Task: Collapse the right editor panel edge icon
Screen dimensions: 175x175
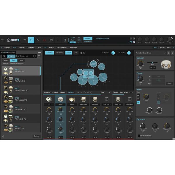Action: pos(174,48)
